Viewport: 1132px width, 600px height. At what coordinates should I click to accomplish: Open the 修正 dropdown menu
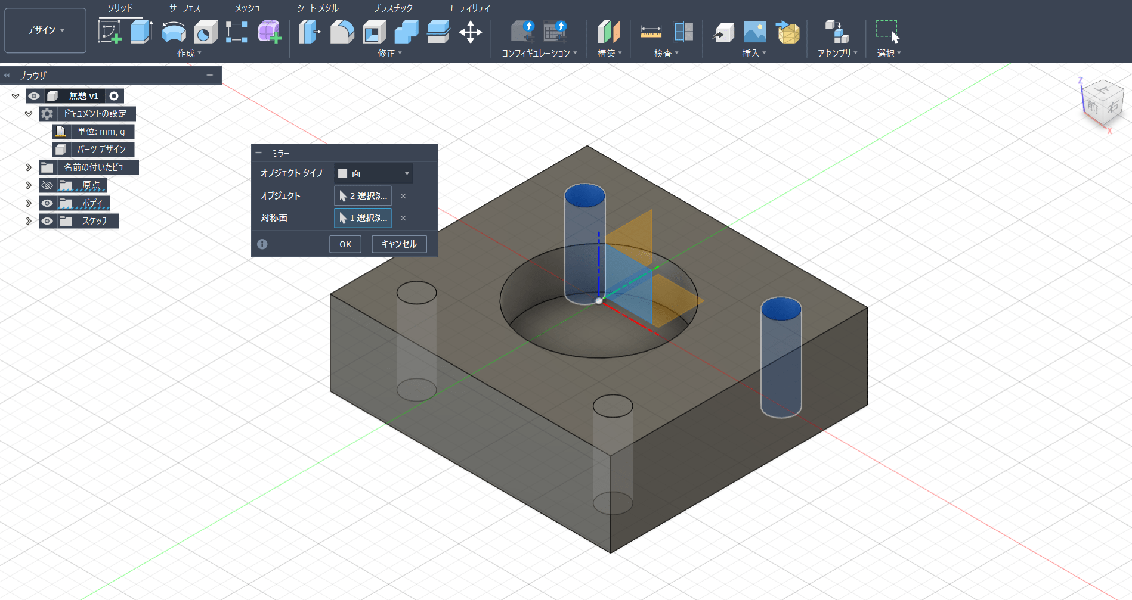[x=389, y=54]
